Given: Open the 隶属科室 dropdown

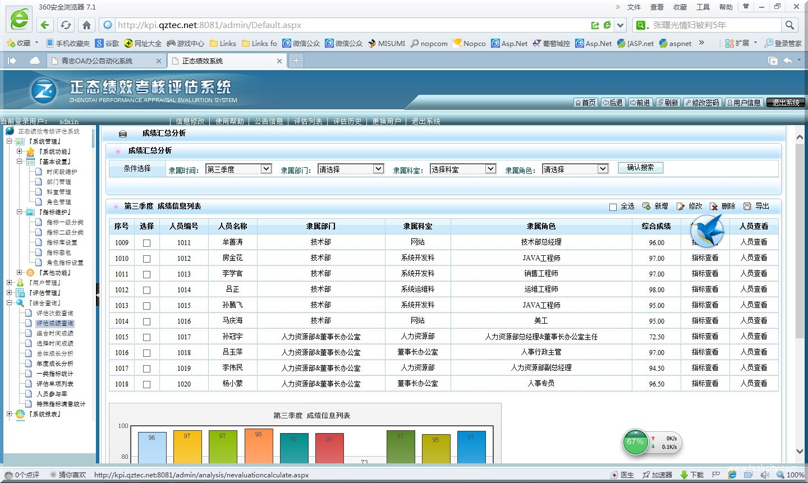Looking at the screenshot, I should (463, 169).
